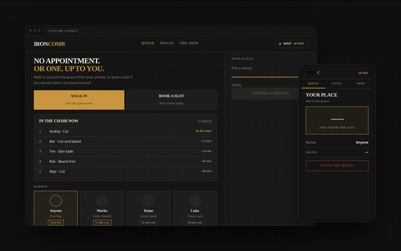Click Marko's circular avatar icon
This screenshot has width=401, height=251.
(x=102, y=201)
